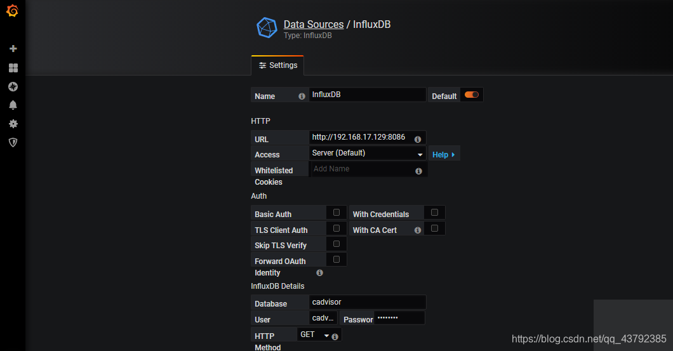
Task: Click the 'InfluxDB Details' section heading
Action: [x=277, y=286]
